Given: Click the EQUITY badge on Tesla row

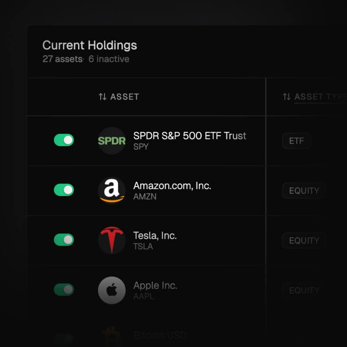Looking at the screenshot, I should point(304,240).
